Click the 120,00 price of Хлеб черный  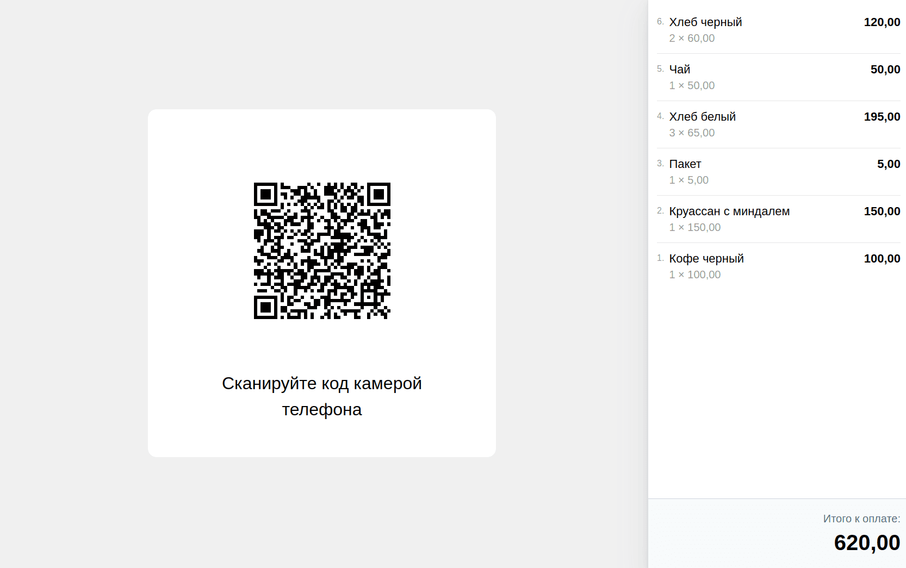pyautogui.click(x=882, y=22)
